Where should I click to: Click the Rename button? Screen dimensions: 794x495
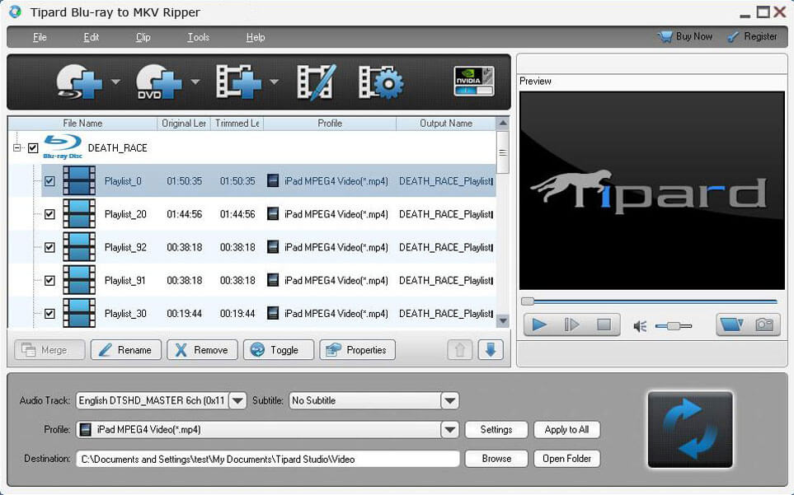click(x=126, y=349)
